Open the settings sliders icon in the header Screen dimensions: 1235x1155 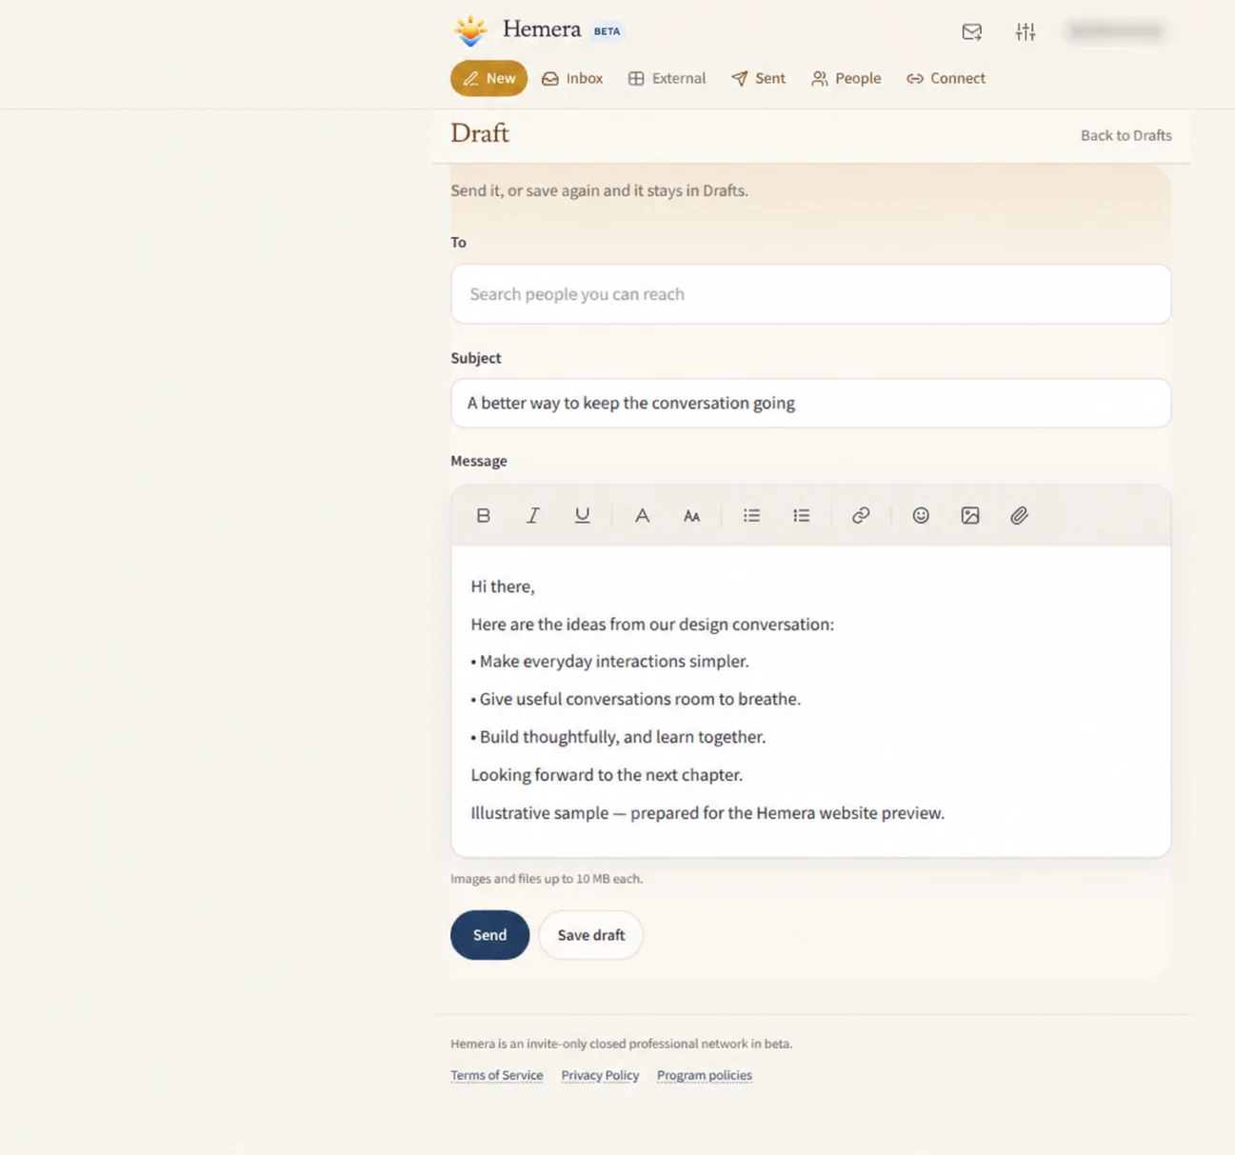tap(1026, 31)
